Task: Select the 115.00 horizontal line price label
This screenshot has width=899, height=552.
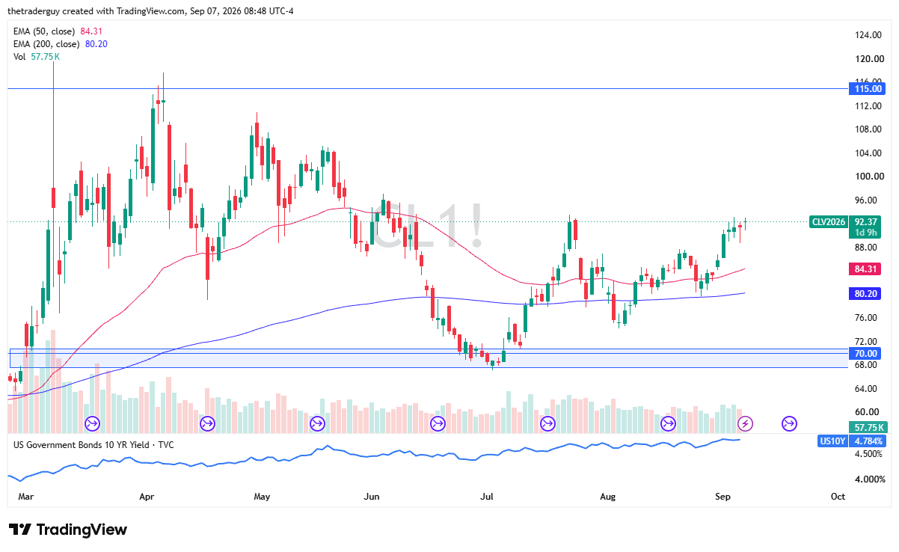Action: point(866,88)
